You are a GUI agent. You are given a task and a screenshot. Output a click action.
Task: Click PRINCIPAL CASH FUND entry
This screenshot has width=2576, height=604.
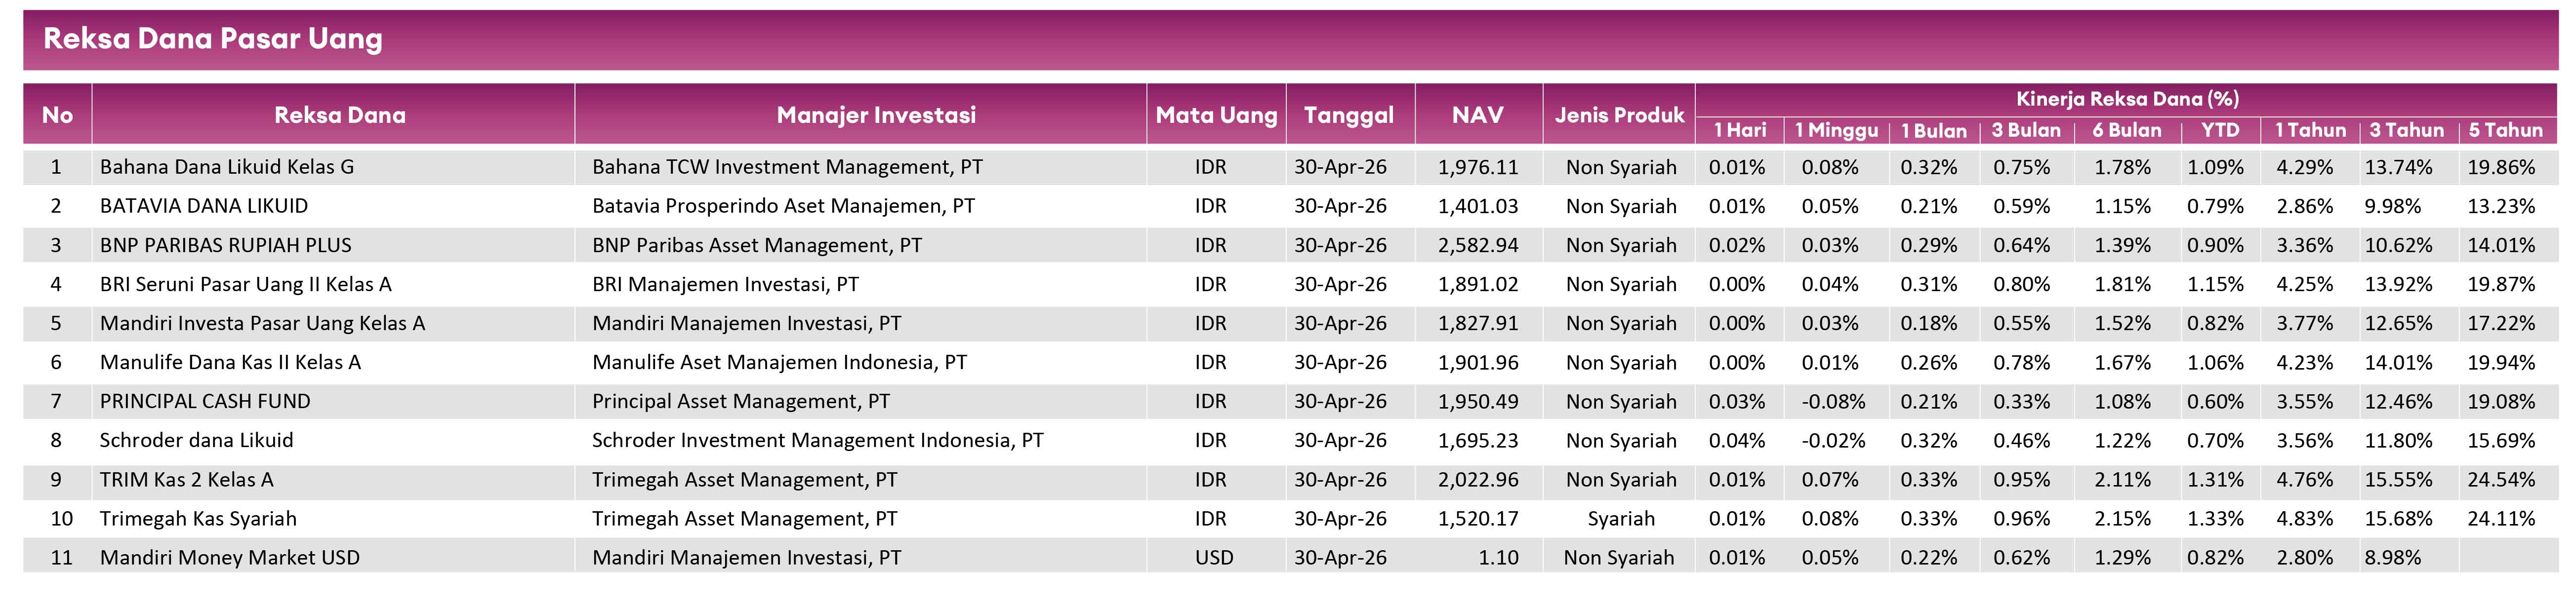coord(205,401)
